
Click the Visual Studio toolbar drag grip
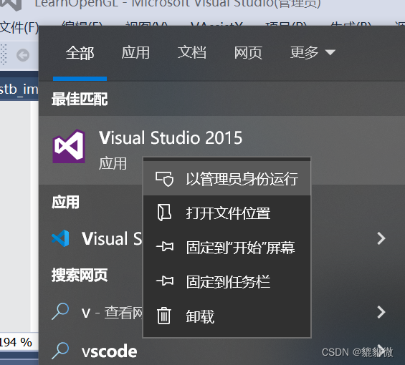(x=4, y=54)
